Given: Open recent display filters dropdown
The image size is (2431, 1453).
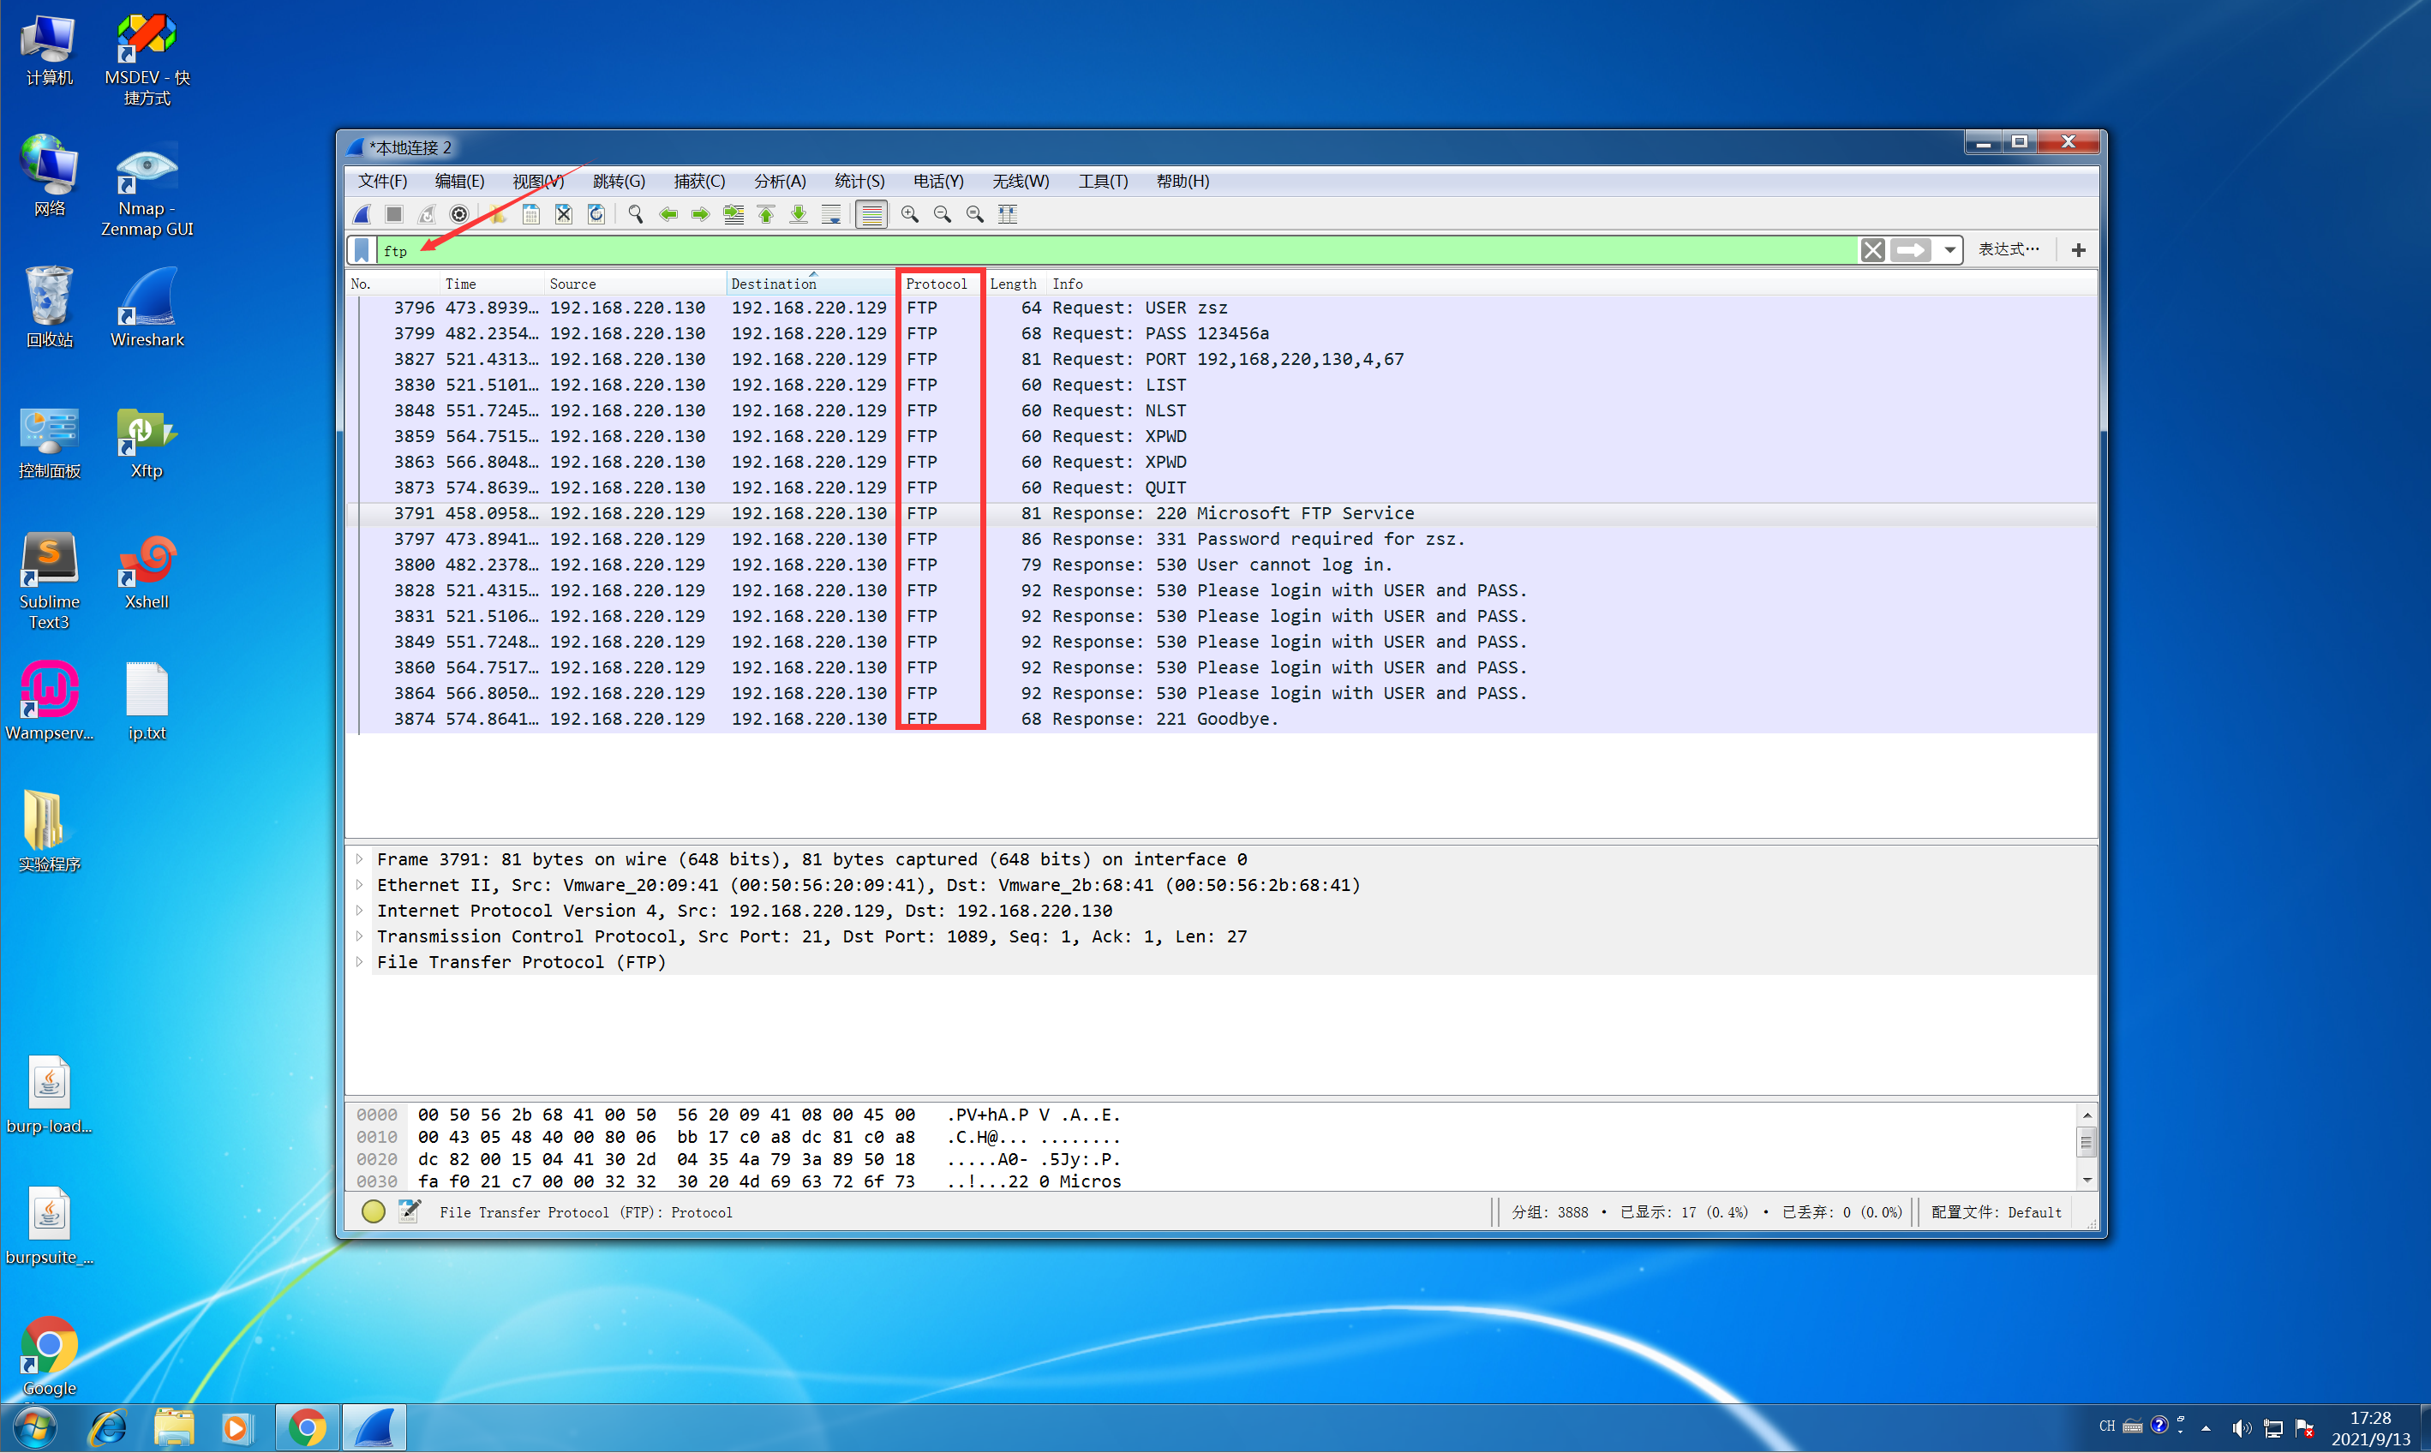Looking at the screenshot, I should point(1949,251).
